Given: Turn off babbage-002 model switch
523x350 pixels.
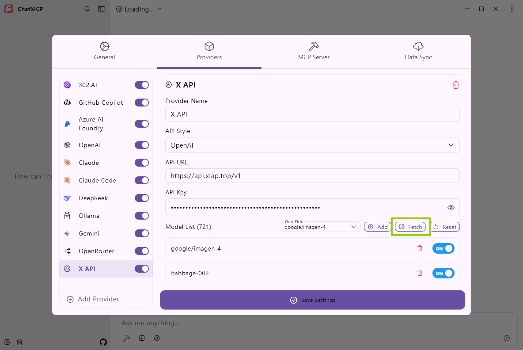Looking at the screenshot, I should point(443,273).
